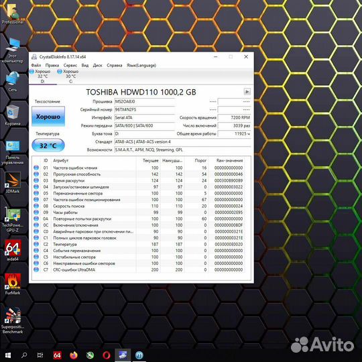The image size is (362, 362).
Task: Open AIDA64 from the taskbar
Action: coord(57,355)
